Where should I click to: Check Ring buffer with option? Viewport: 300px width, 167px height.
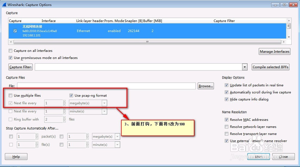click(x=10, y=119)
